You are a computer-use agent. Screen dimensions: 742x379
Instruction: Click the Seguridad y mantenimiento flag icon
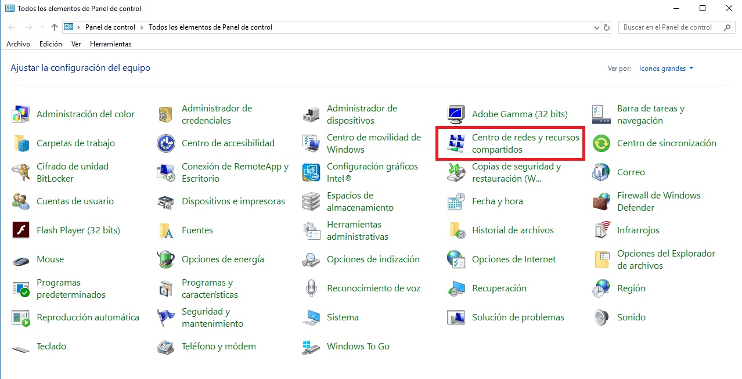[166, 317]
